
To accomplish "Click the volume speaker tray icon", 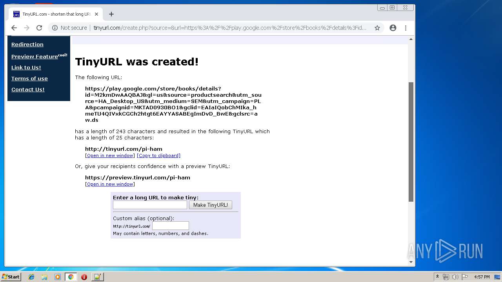I will (x=455, y=277).
